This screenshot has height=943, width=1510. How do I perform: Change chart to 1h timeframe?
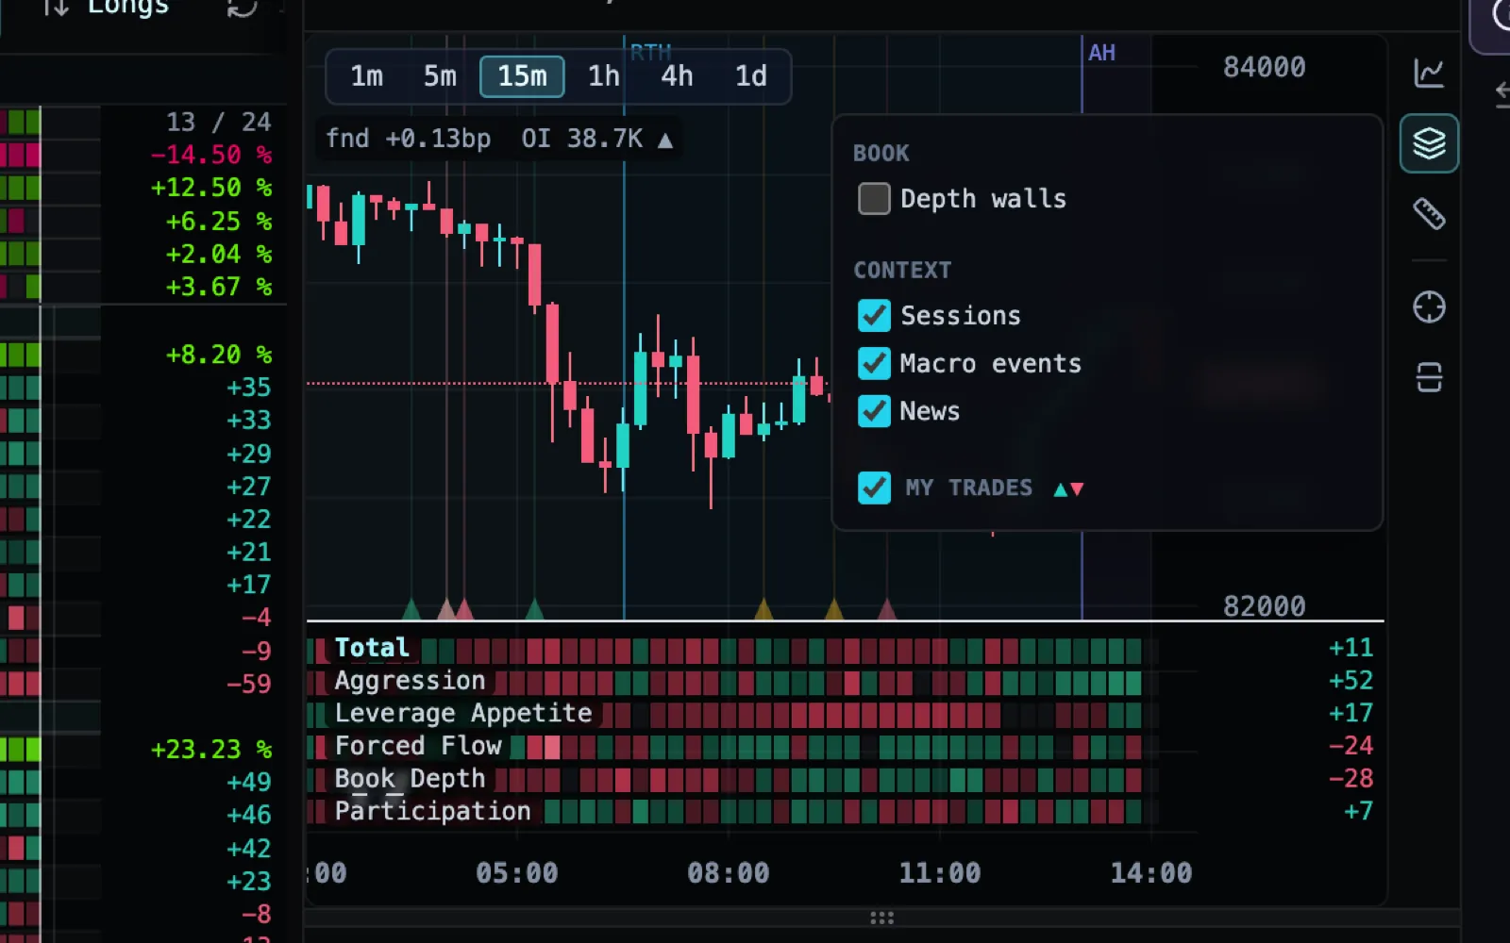point(604,76)
